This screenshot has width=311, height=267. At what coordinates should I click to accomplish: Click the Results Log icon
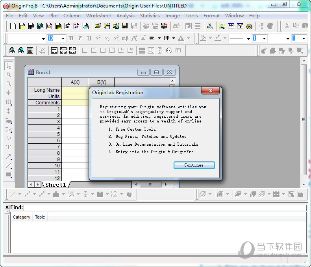231,26
